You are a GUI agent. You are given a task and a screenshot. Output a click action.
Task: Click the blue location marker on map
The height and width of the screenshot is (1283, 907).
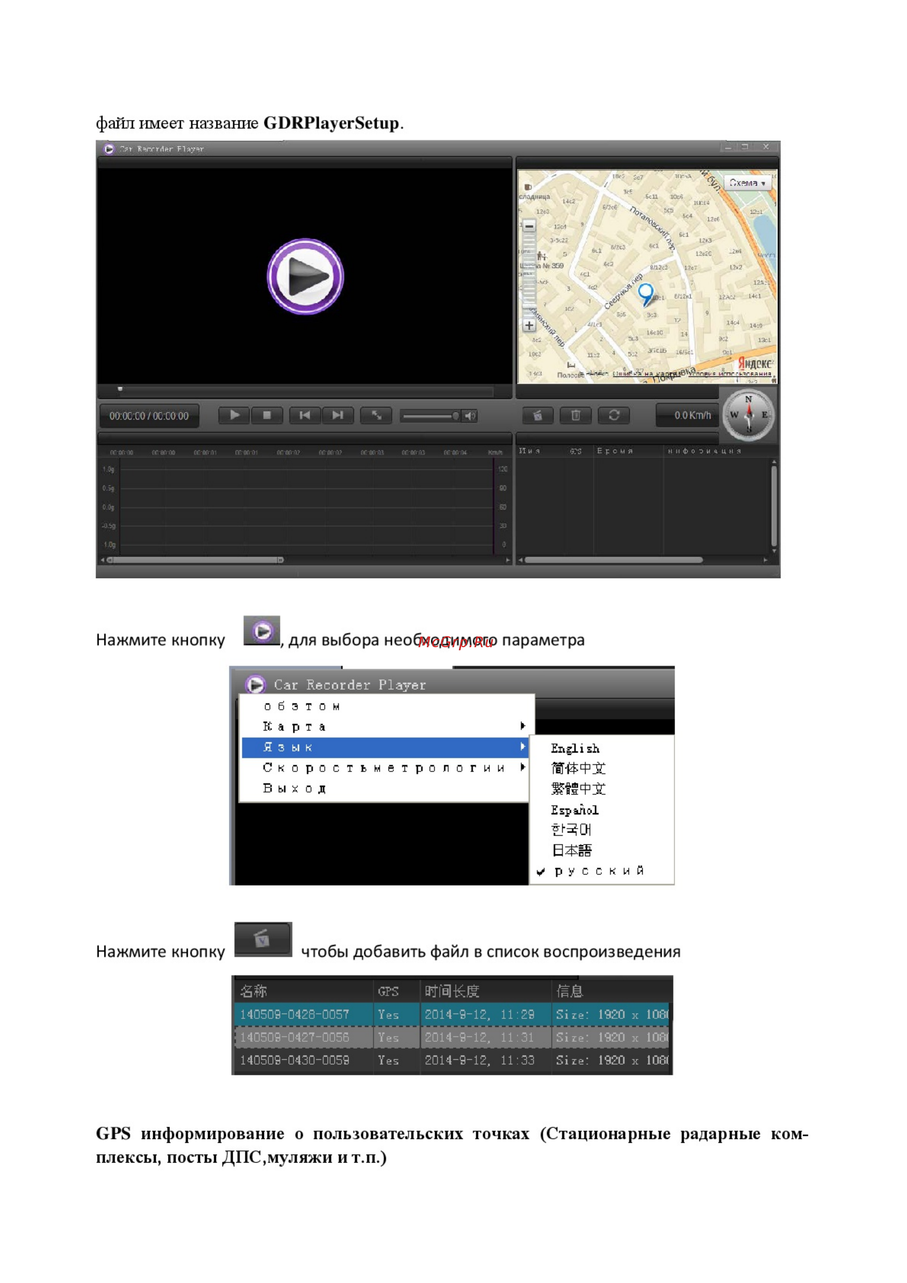(646, 294)
